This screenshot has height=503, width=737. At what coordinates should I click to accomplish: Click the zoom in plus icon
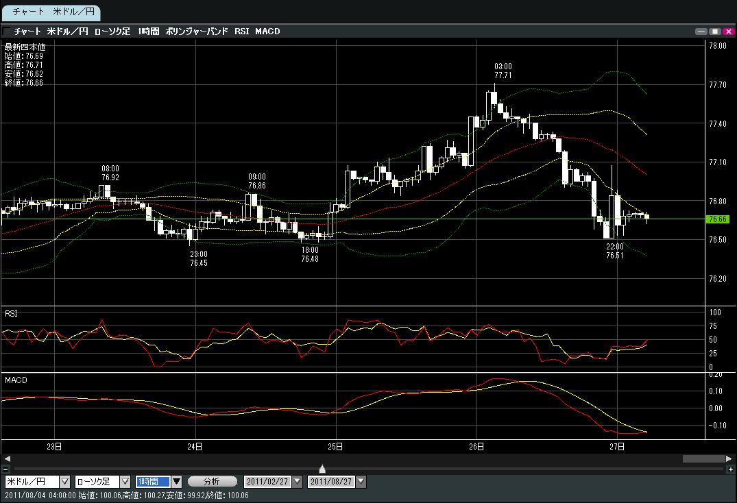tap(729, 469)
